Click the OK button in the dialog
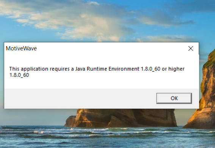 coord(174,98)
